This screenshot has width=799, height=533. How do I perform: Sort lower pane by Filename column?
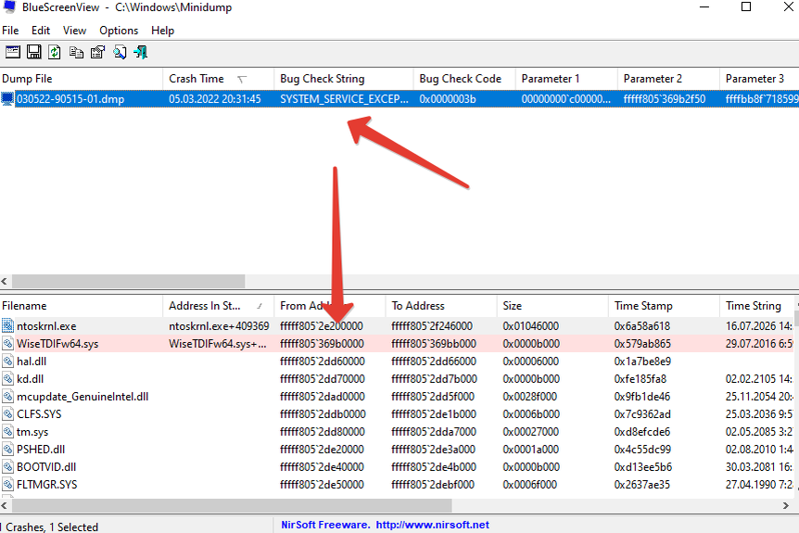pyautogui.click(x=82, y=306)
